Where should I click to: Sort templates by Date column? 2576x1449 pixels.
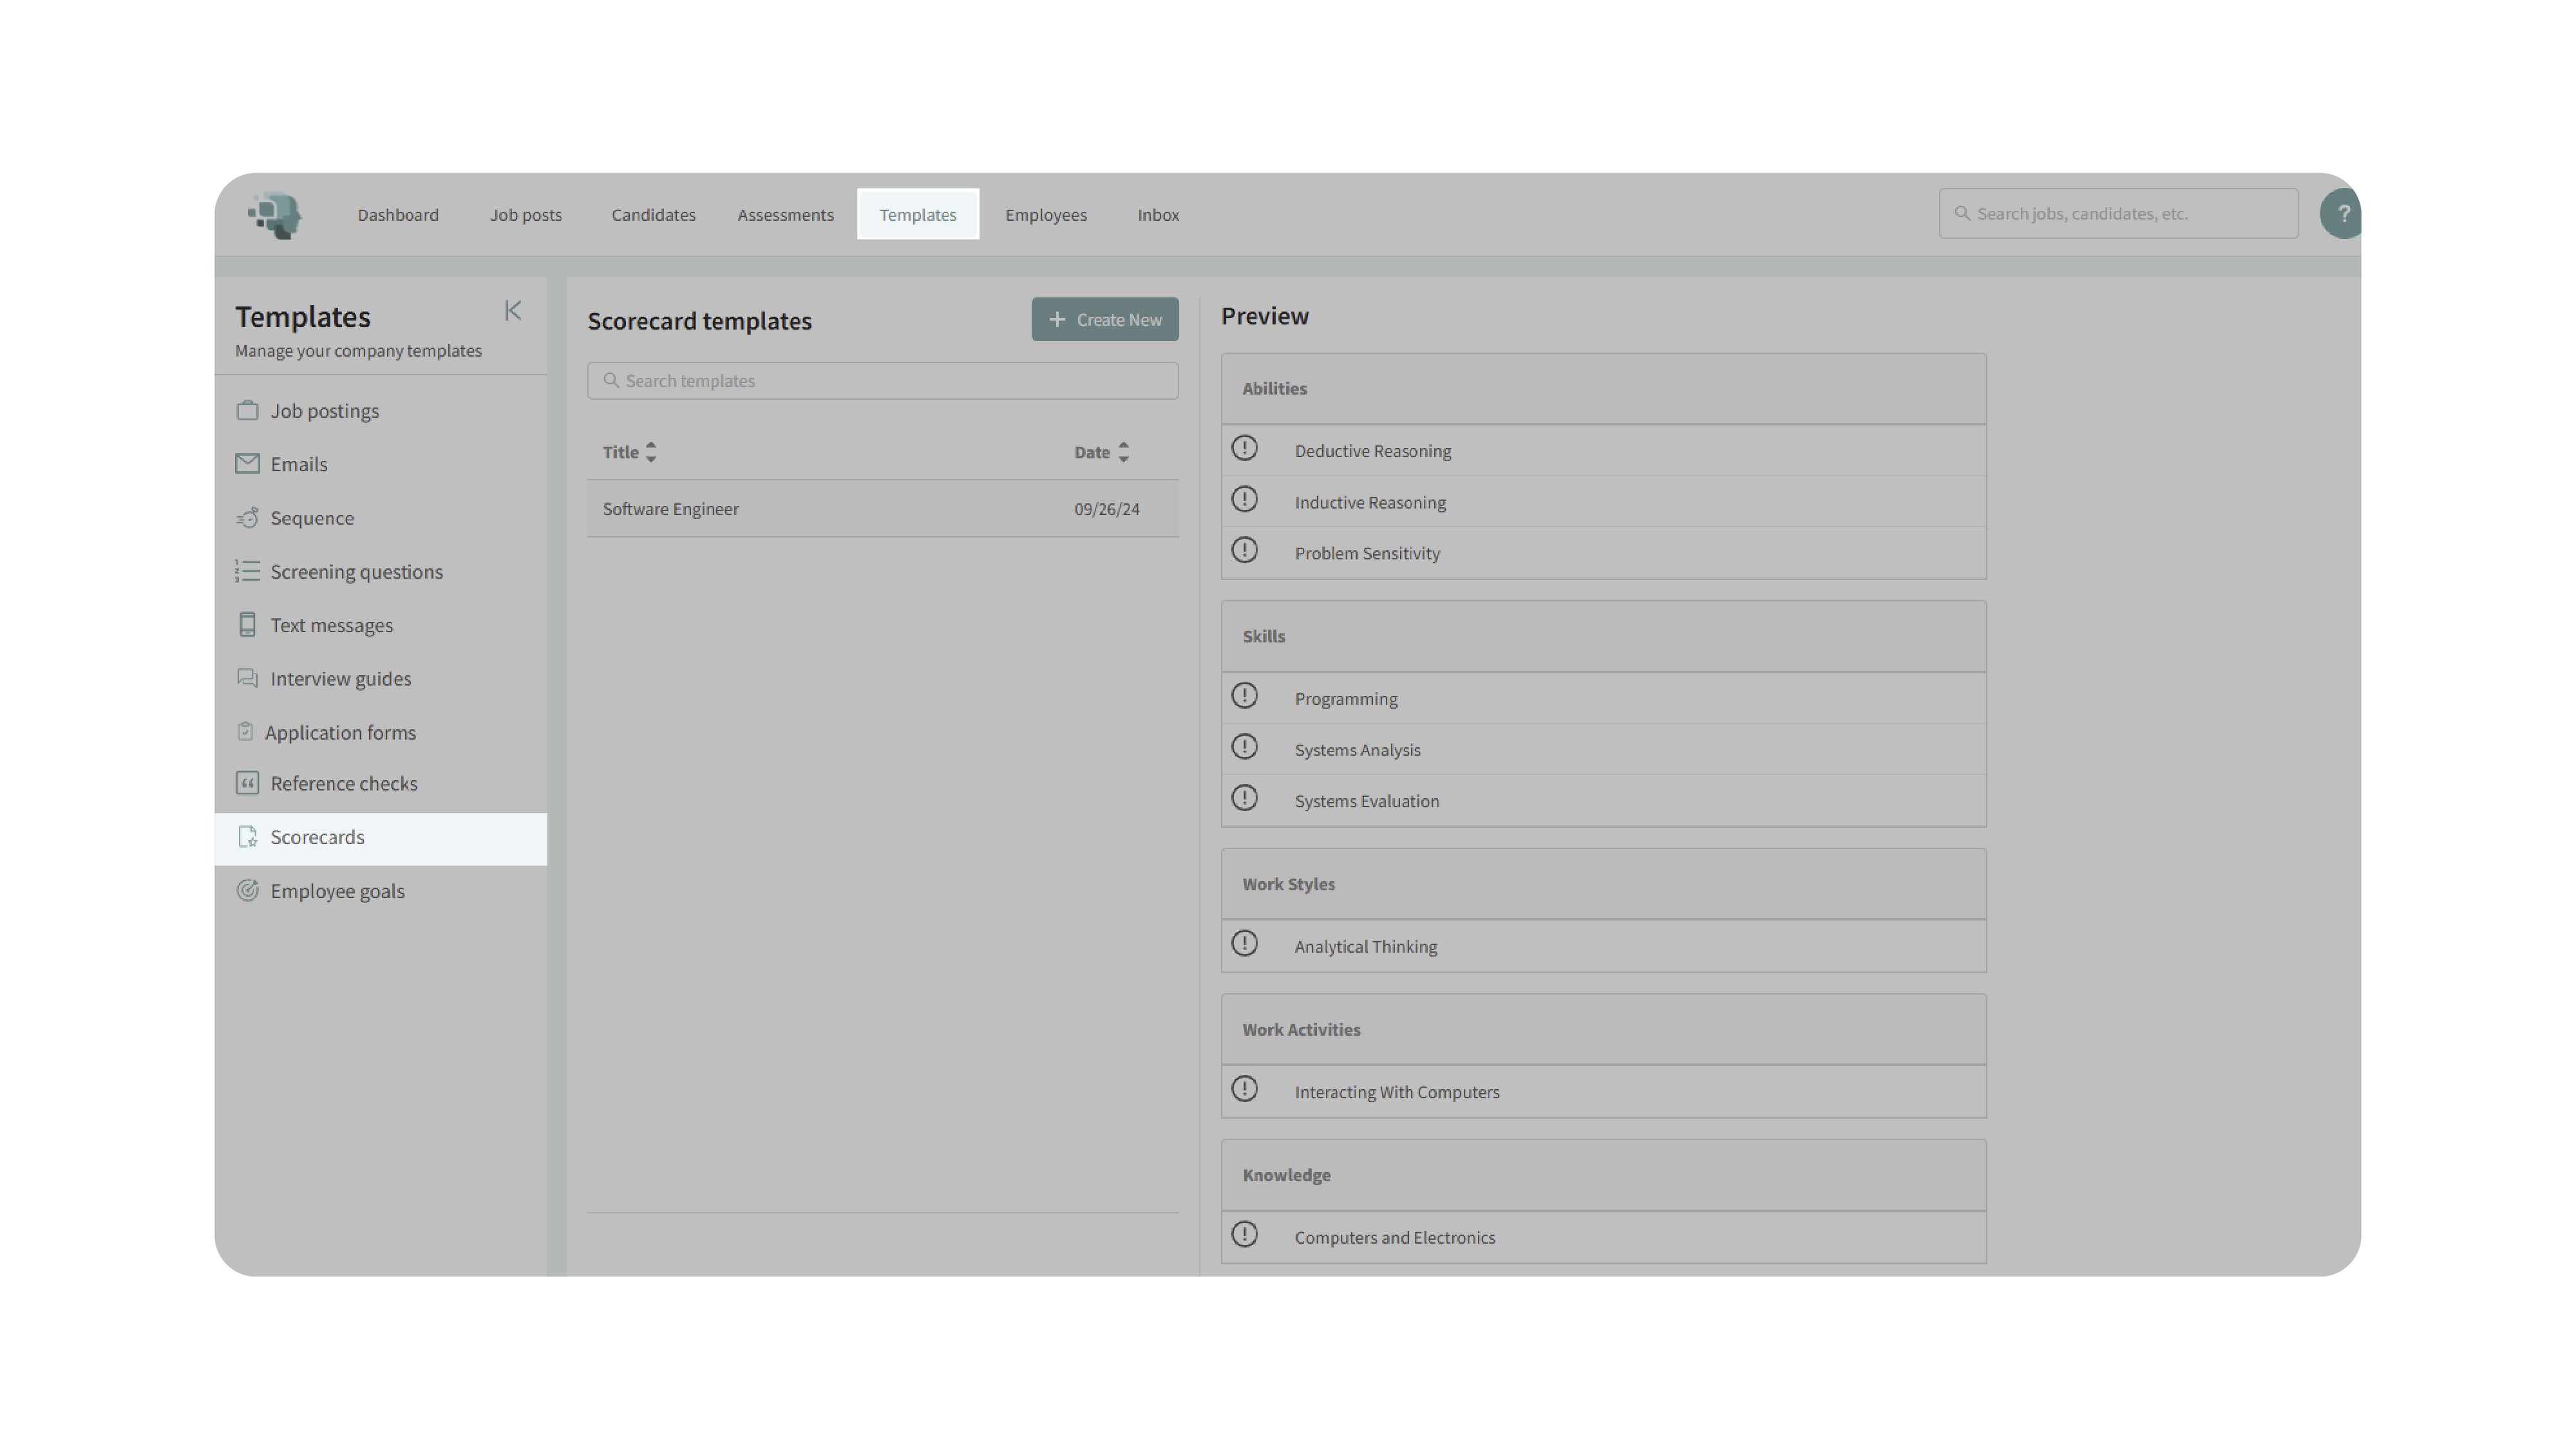click(1101, 453)
